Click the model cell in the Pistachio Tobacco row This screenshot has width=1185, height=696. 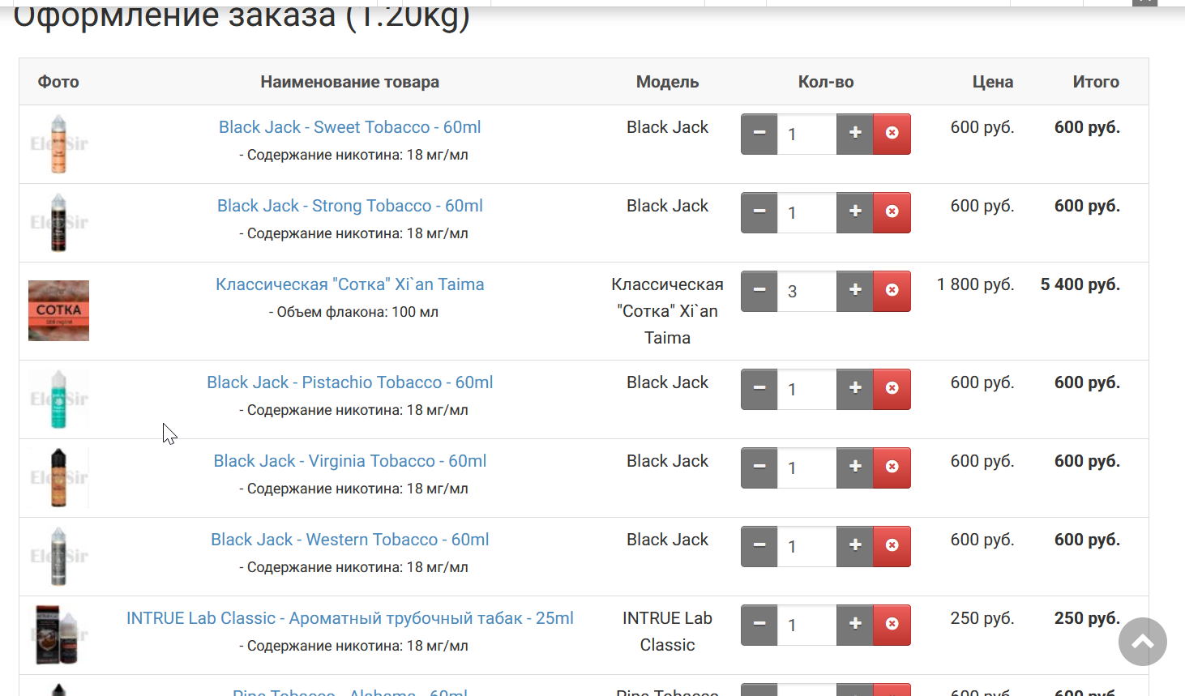click(x=667, y=382)
